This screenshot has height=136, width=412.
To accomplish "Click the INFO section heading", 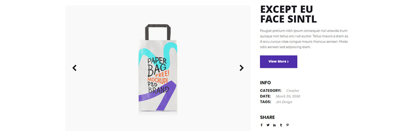I will tap(265, 83).
